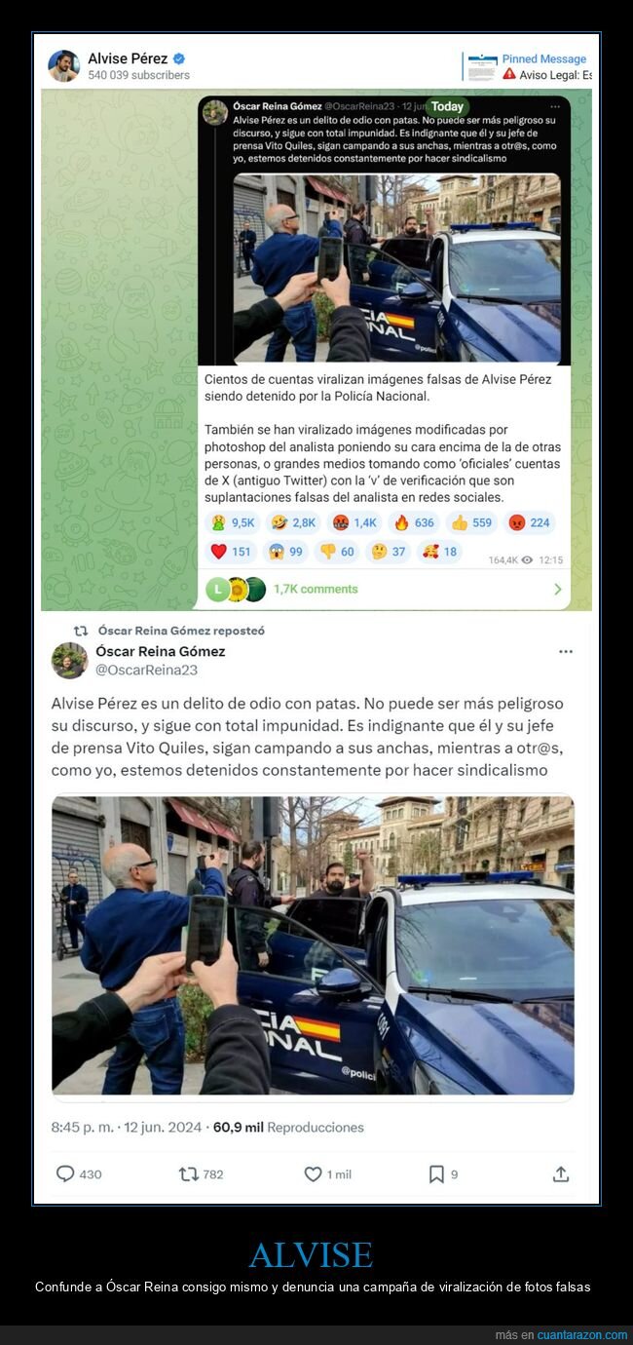Open the tweet's three-dots more menu
The image size is (633, 1345).
pyautogui.click(x=566, y=651)
